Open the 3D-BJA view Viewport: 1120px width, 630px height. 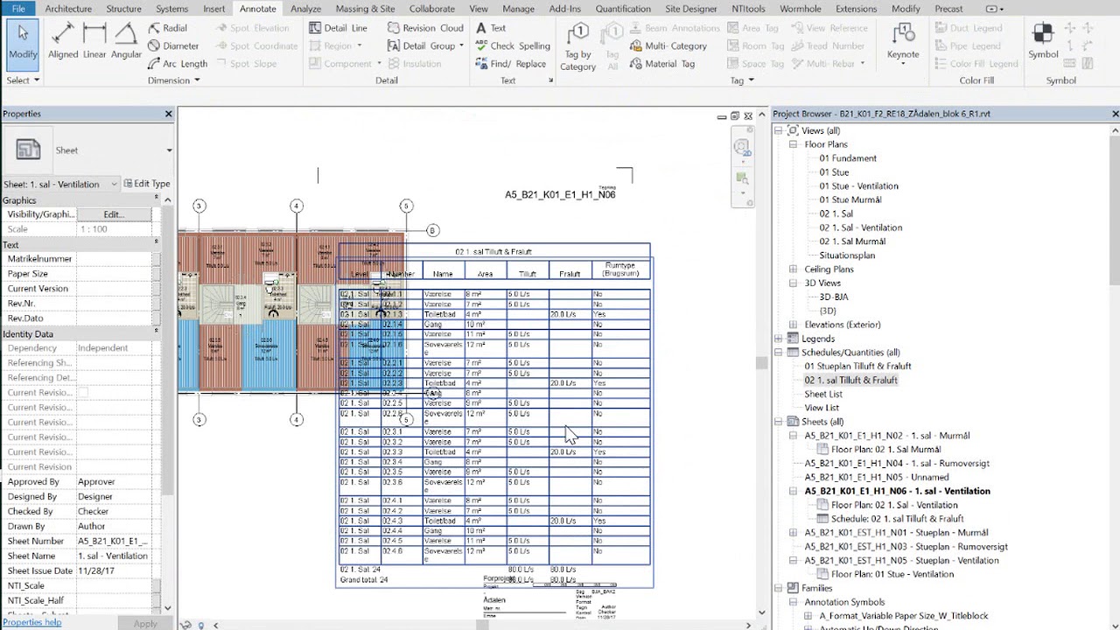(x=834, y=297)
